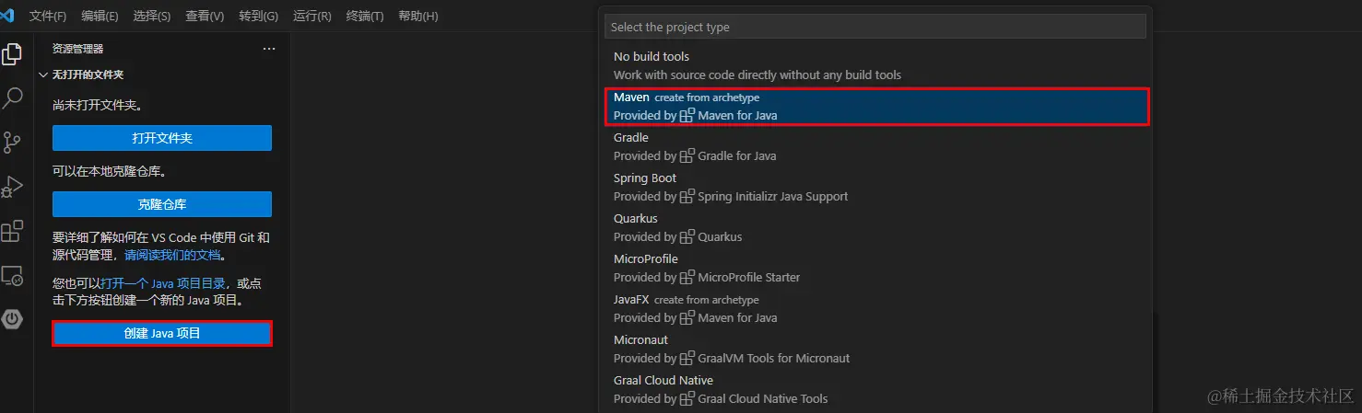Open the 文件(F) menu
The image size is (1362, 413).
point(48,17)
